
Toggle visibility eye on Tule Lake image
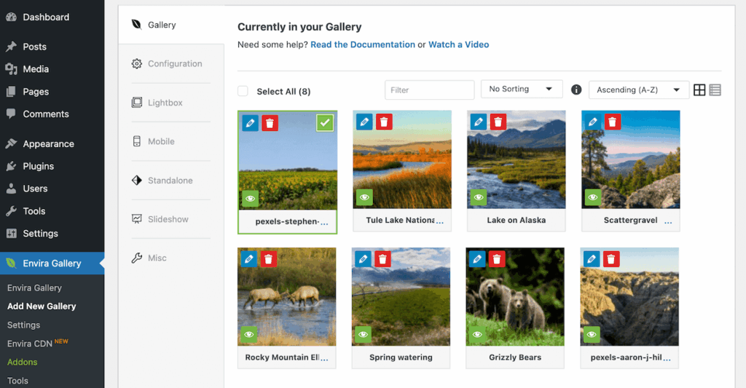point(364,197)
